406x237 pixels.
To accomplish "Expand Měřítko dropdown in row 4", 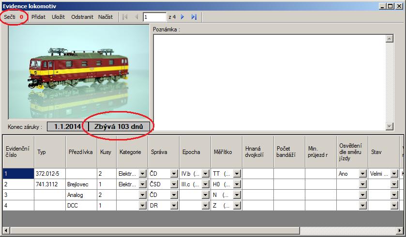I will [x=237, y=205].
